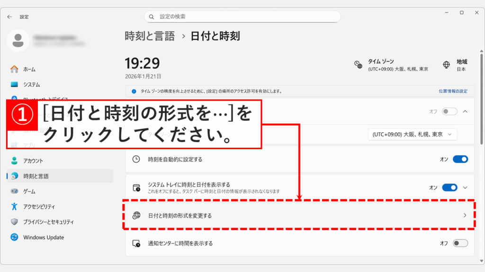Click 日付と時刻の形式を変更する

(298, 215)
